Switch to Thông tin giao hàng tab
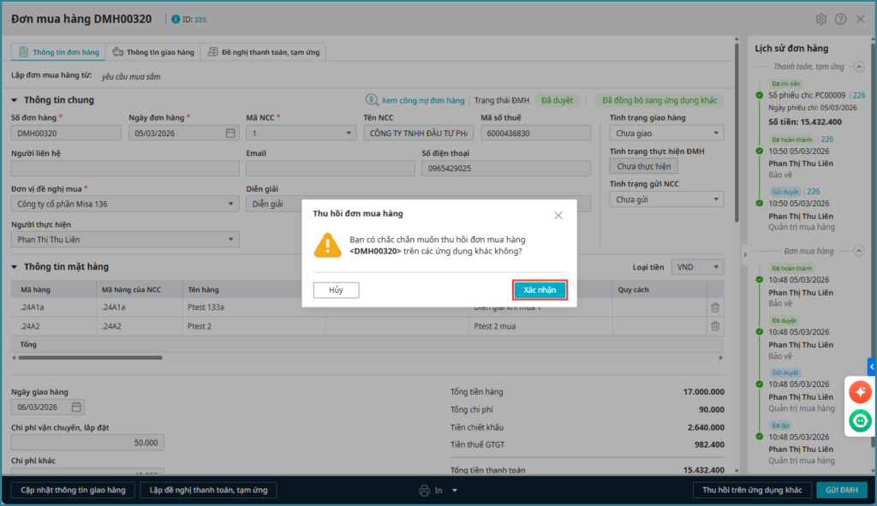Image resolution: width=877 pixels, height=506 pixels. [152, 52]
